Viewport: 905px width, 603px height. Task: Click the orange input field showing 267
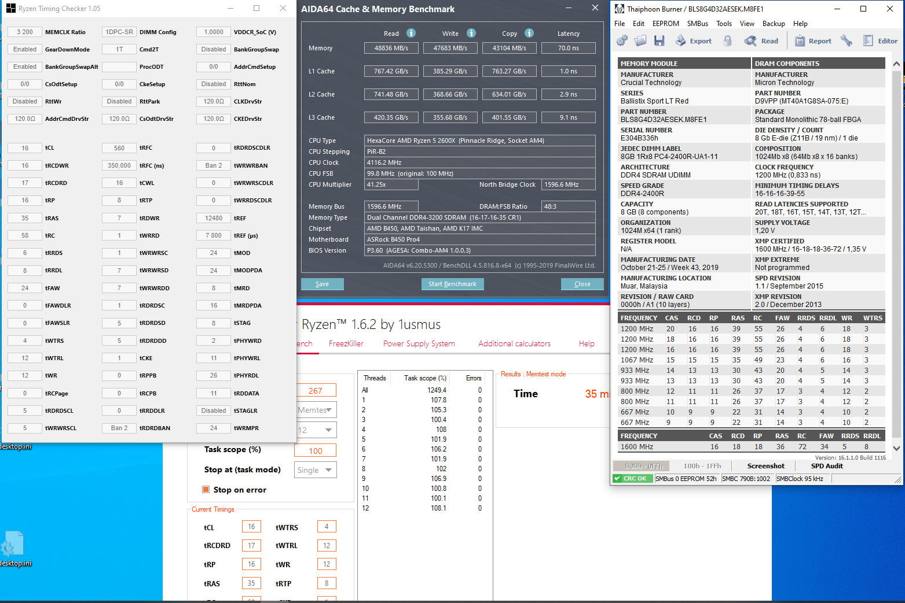pyautogui.click(x=316, y=391)
